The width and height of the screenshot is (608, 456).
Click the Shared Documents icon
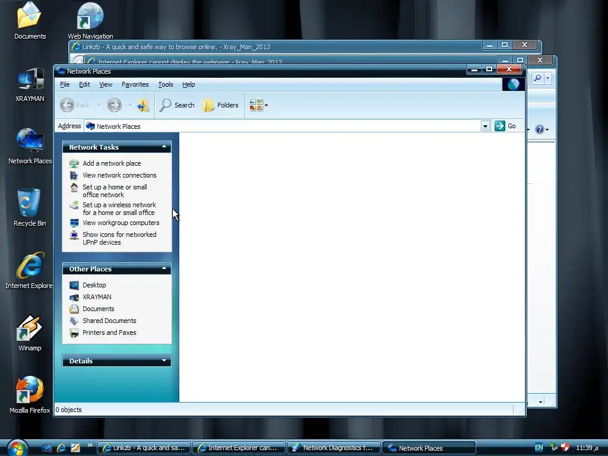(x=74, y=321)
